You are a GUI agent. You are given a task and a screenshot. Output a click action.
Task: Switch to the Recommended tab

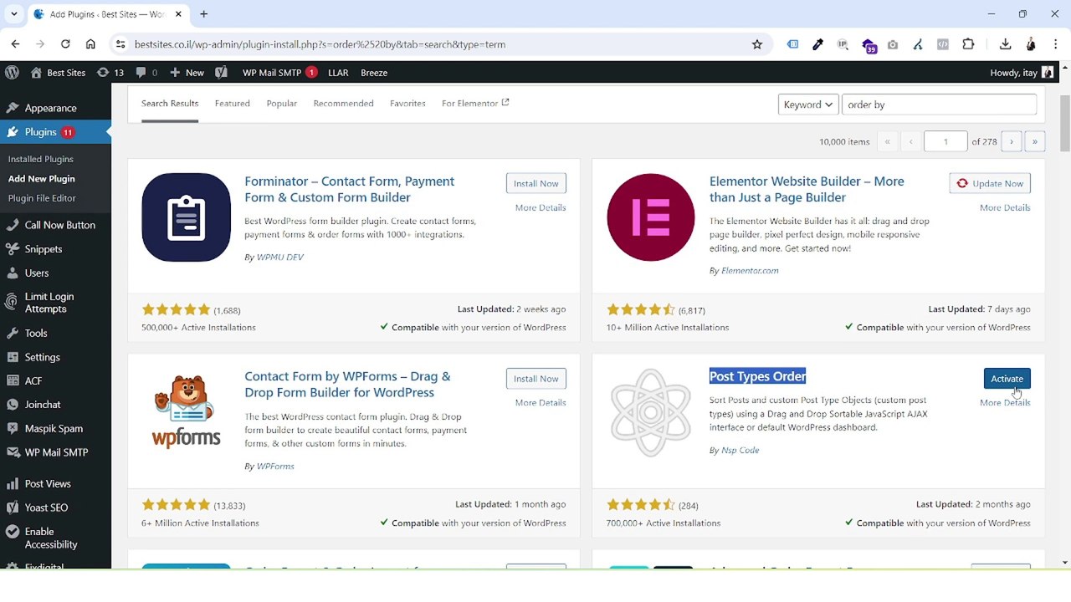tap(343, 104)
